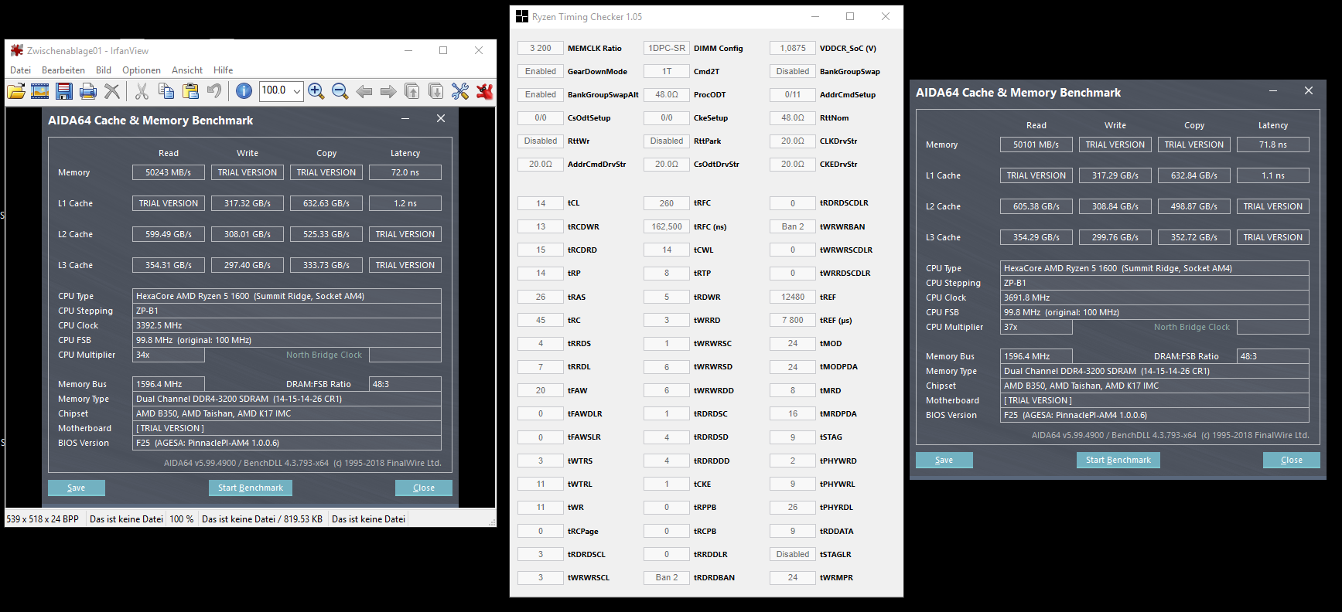
Task: Click the tWRMPR value 24
Action: [x=793, y=577]
